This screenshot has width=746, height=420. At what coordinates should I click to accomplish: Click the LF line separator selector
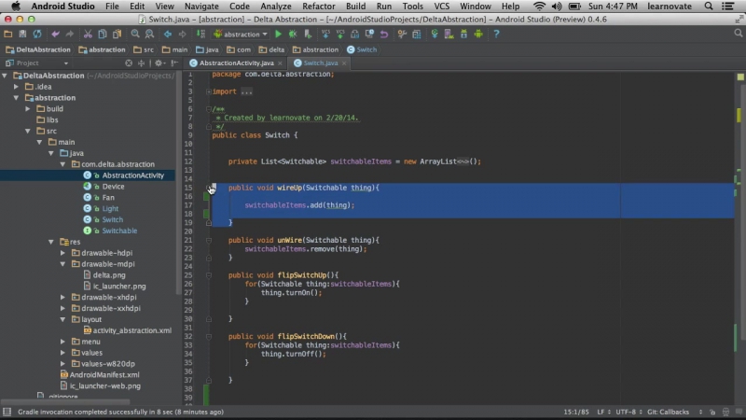click(x=603, y=412)
